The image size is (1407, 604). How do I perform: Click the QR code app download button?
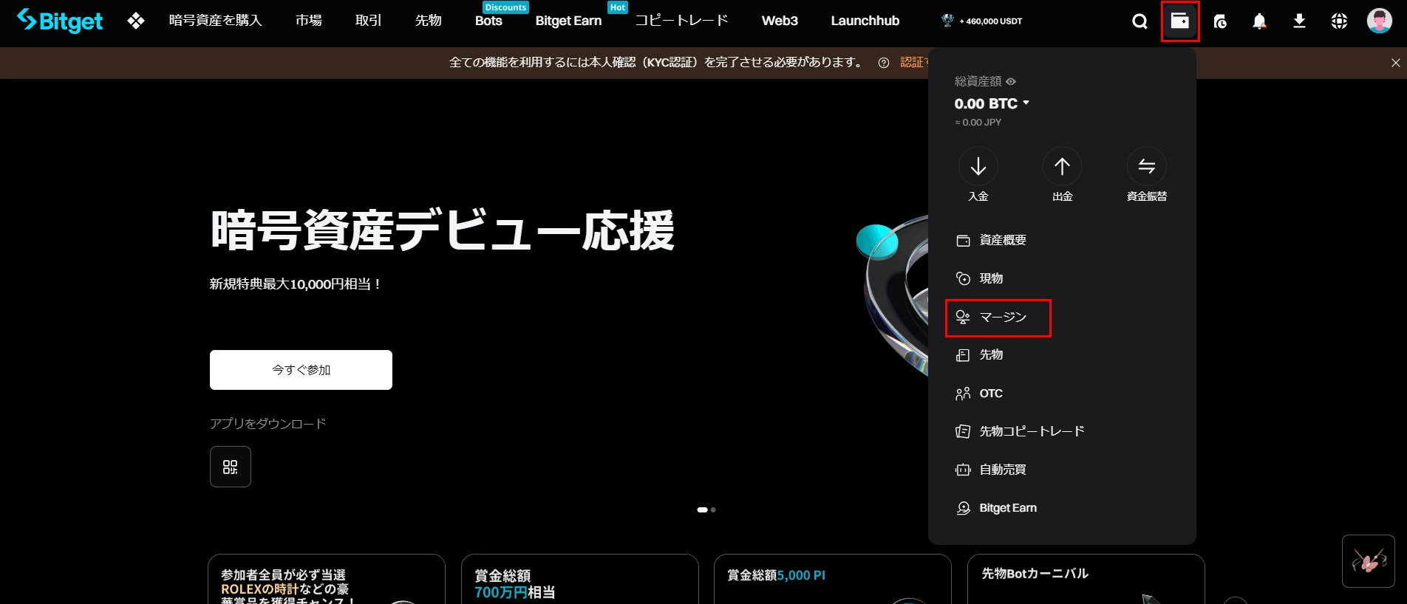tap(231, 467)
